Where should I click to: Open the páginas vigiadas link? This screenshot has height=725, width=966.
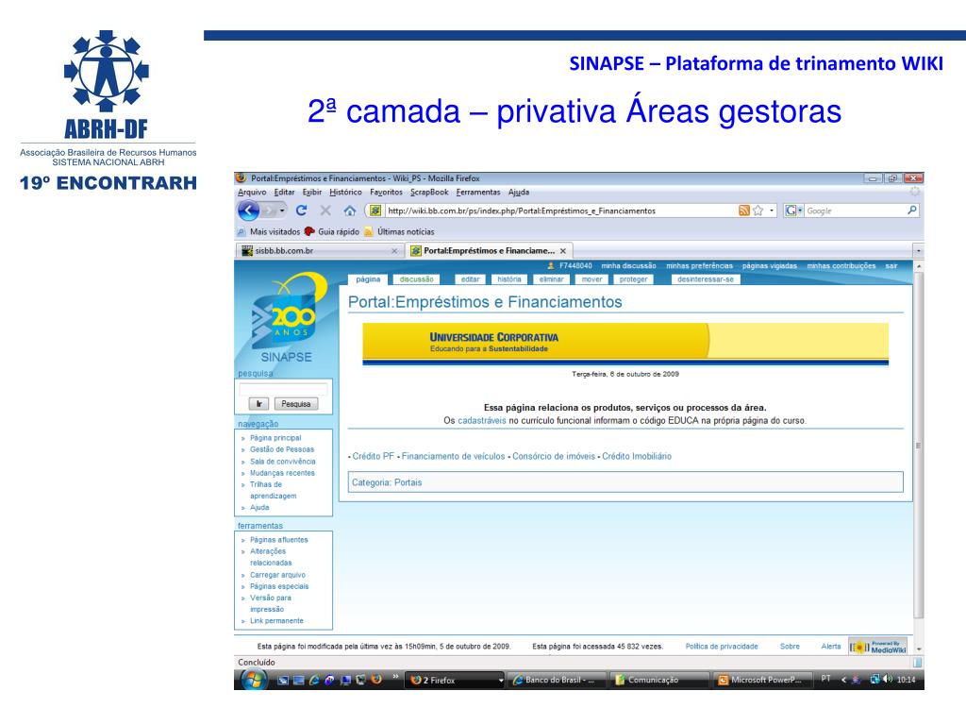(770, 265)
